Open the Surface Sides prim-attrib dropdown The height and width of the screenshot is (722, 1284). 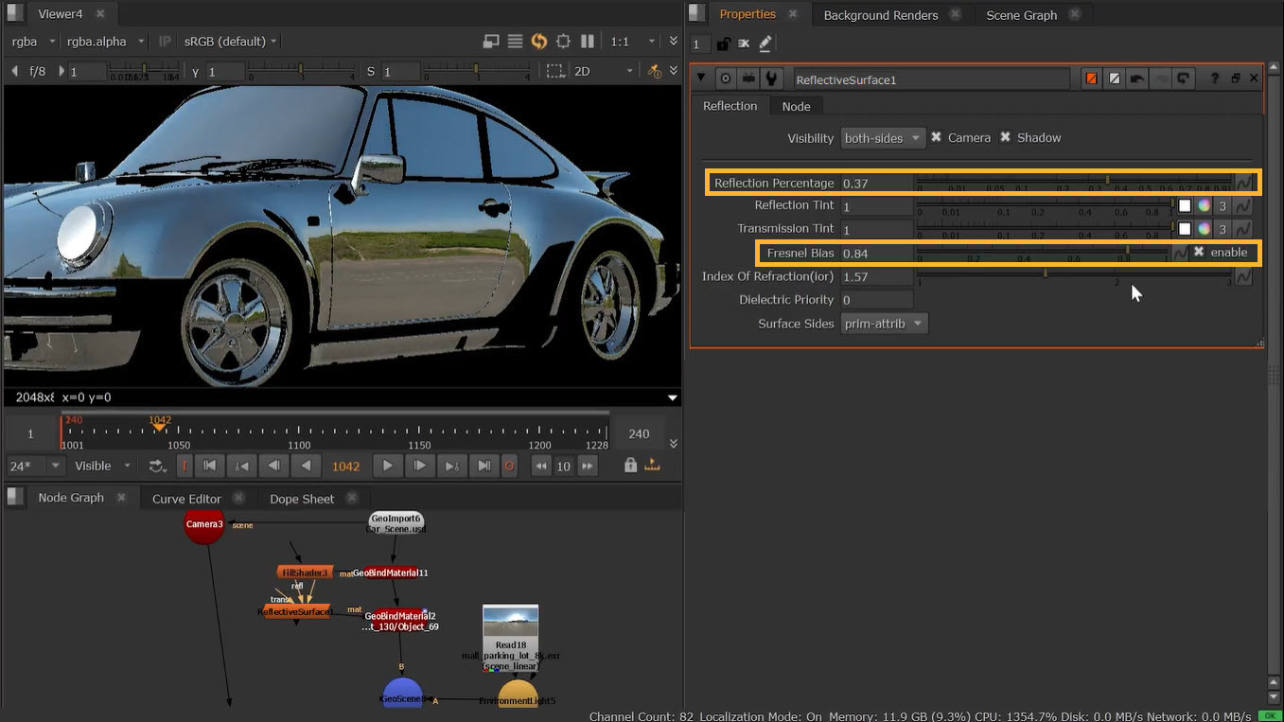pos(883,323)
